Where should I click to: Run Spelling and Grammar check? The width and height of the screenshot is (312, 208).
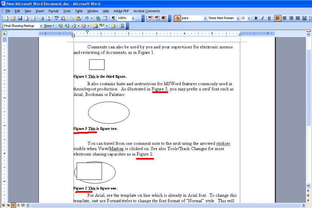coord(56,18)
